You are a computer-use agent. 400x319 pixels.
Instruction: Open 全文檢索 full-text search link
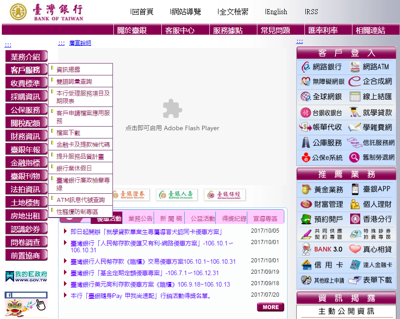pyautogui.click(x=233, y=12)
